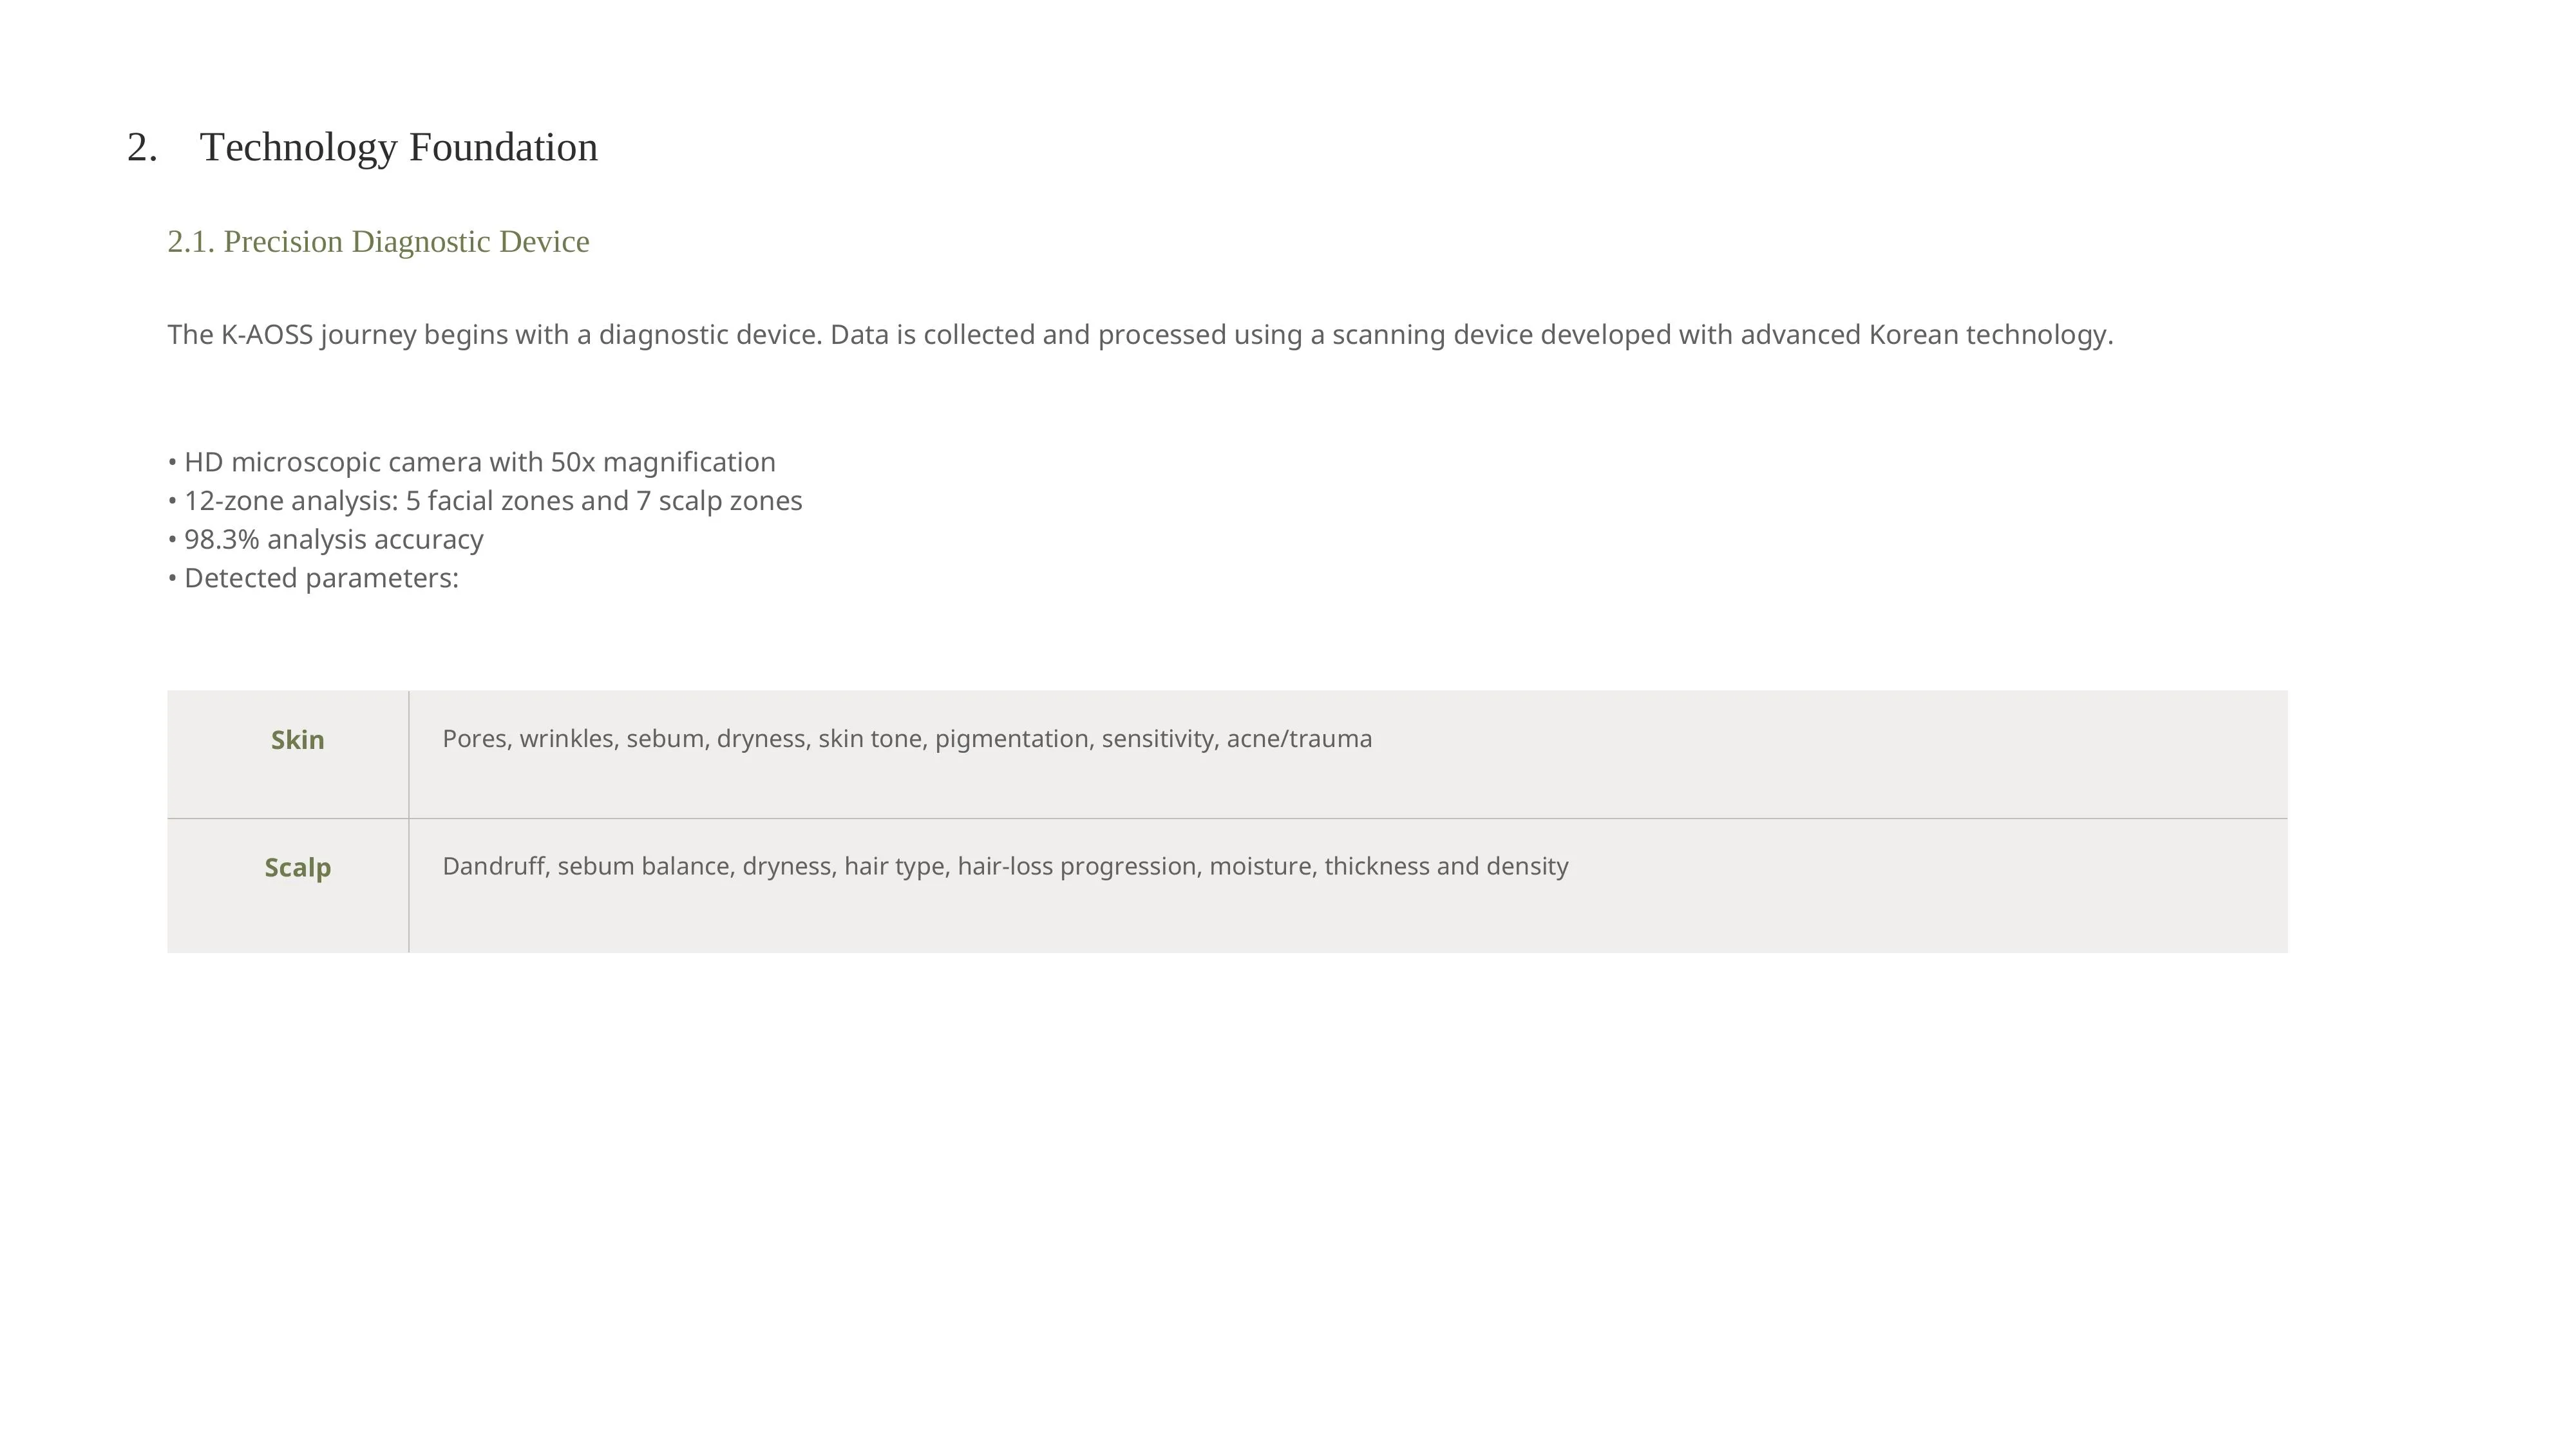This screenshot has height=1449, width=2576.
Task: Click the 12-zone analysis bullet line
Action: coord(485,501)
